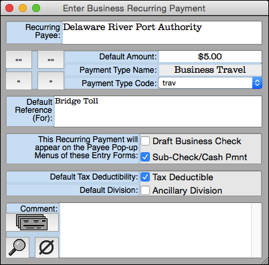Click the Default Amount field showing $5.00
The width and height of the screenshot is (269, 265).
[210, 57]
